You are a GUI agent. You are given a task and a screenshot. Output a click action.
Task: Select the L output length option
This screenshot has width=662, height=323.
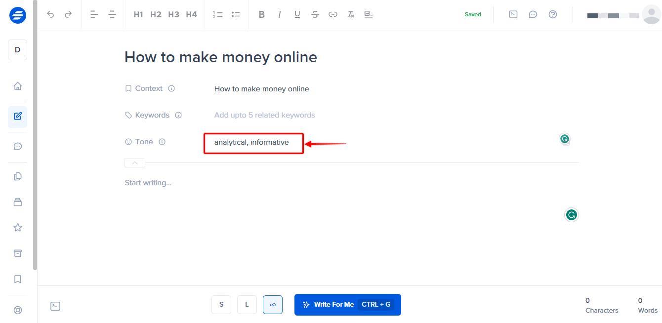point(247,304)
